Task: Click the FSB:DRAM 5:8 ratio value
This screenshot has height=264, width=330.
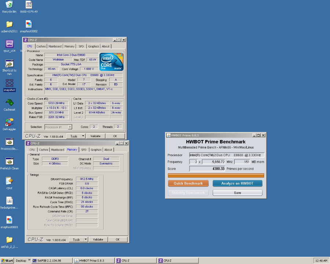Action: coord(87,184)
